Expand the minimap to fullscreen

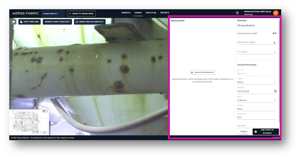pyautogui.click(x=47, y=111)
